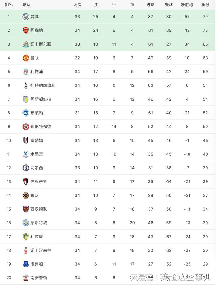Open the 布伦特福德 team link
216x285 pixels.
click(41, 127)
